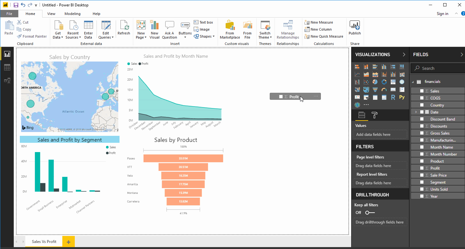The width and height of the screenshot is (465, 249).
Task: Click the New Measure button
Action: click(319, 22)
